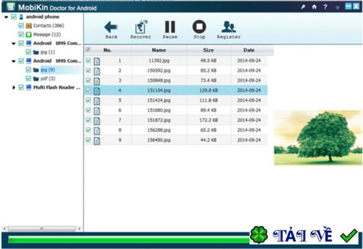Click the key icon in the title bar
The height and width of the screenshot is (249, 363).
pos(303,7)
